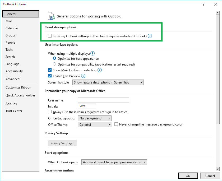Click the General options header icon
Screen dimensions: 222x181
51,16
